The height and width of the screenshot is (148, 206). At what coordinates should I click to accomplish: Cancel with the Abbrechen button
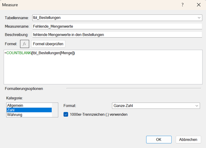(x=188, y=139)
